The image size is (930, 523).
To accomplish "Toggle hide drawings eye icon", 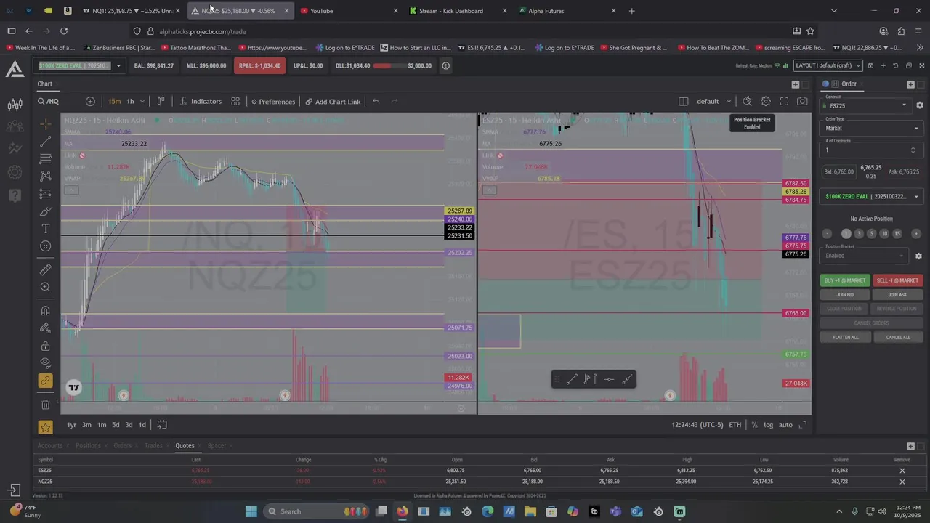I will [45, 362].
